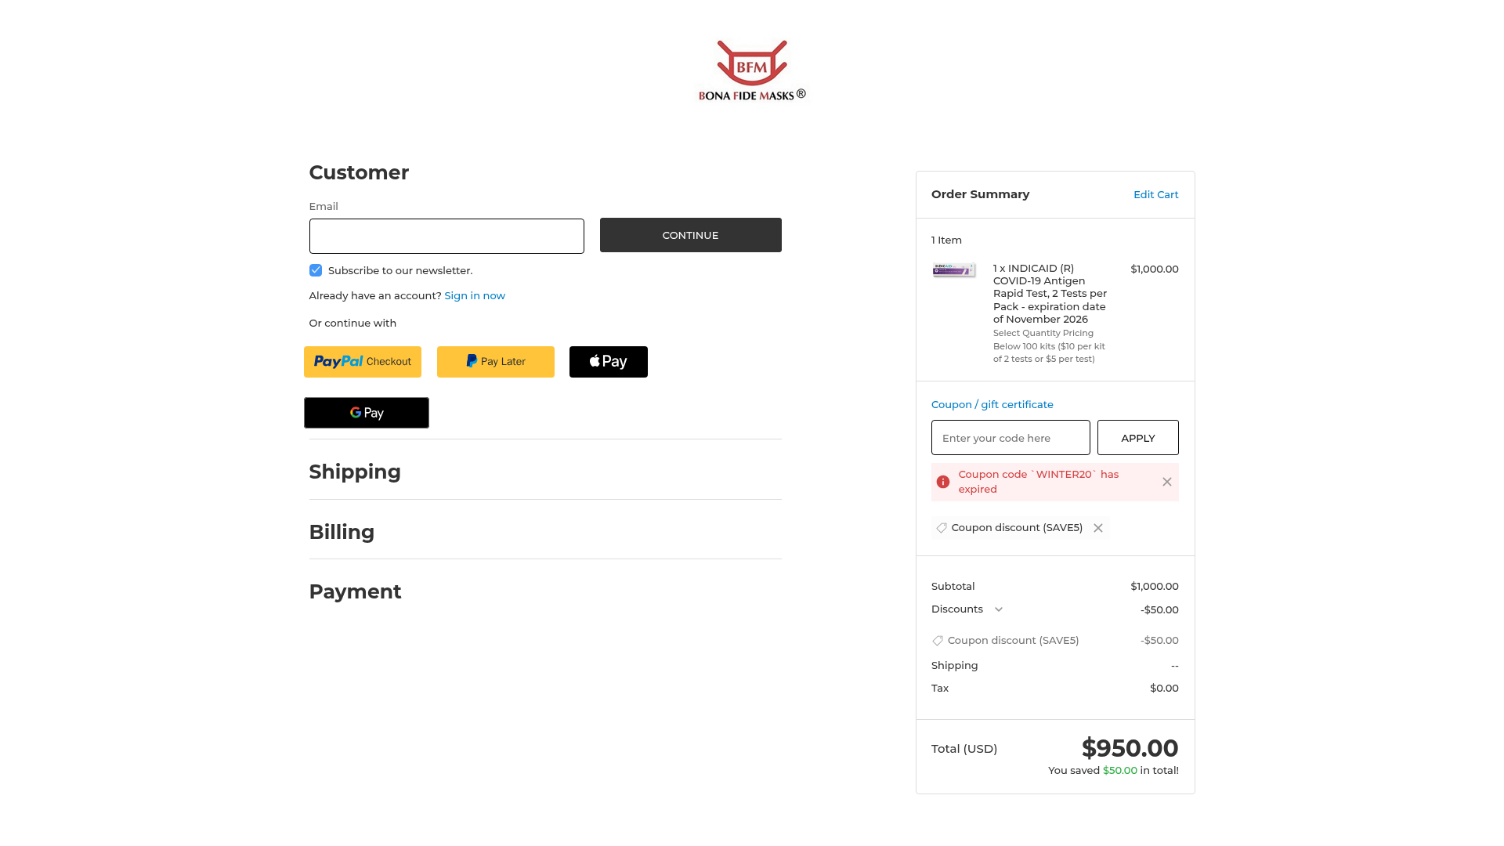Choose PayPal Pay Later option
Screen dimensions: 1504x846
pyautogui.click(x=496, y=362)
